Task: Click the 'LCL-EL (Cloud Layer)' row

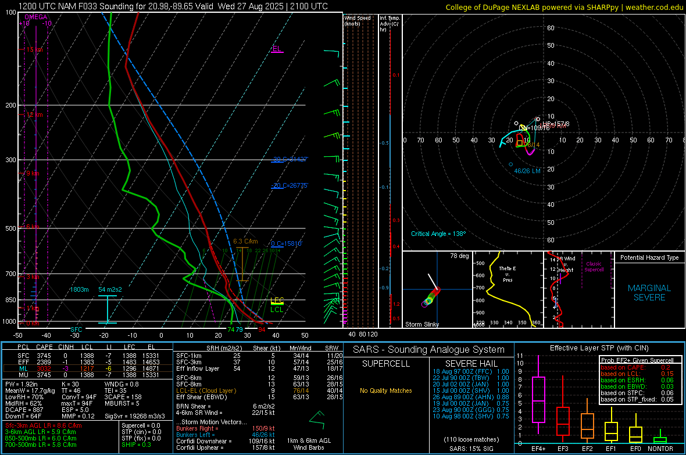Action: (259, 390)
